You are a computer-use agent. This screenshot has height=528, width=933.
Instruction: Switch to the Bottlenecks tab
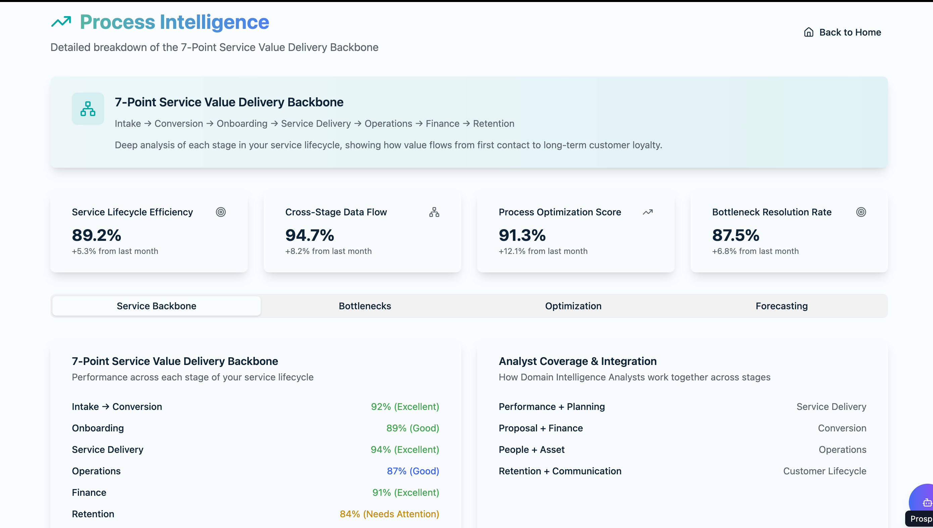point(364,306)
